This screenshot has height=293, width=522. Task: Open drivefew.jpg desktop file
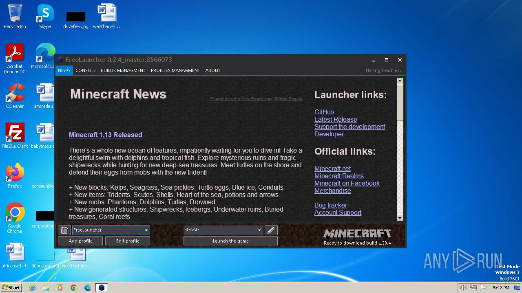click(x=76, y=20)
